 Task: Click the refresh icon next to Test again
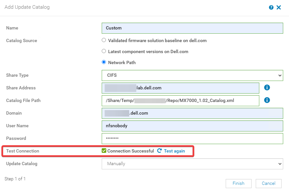pyautogui.click(x=159, y=151)
